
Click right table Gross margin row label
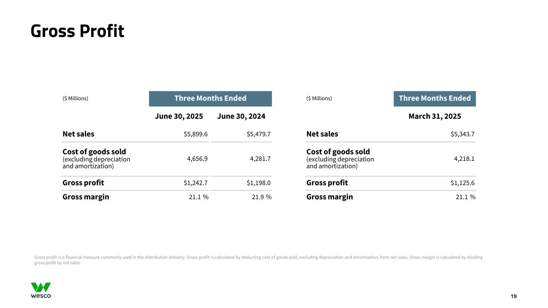click(x=329, y=197)
